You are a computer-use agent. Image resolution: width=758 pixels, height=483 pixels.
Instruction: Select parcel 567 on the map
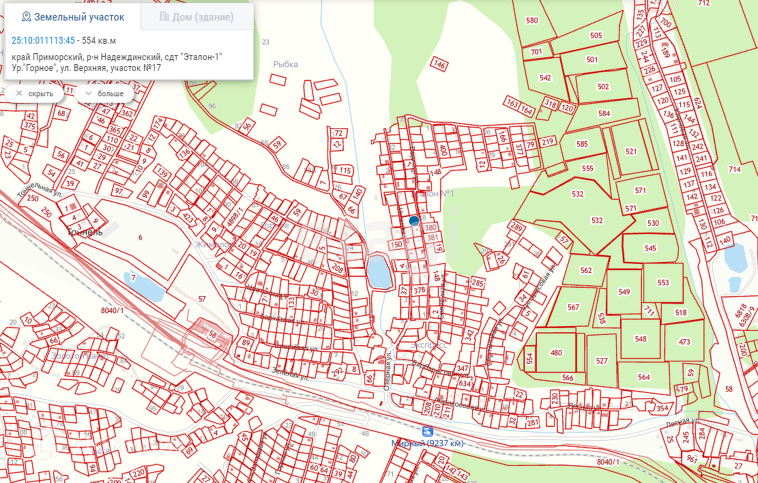coord(573,307)
